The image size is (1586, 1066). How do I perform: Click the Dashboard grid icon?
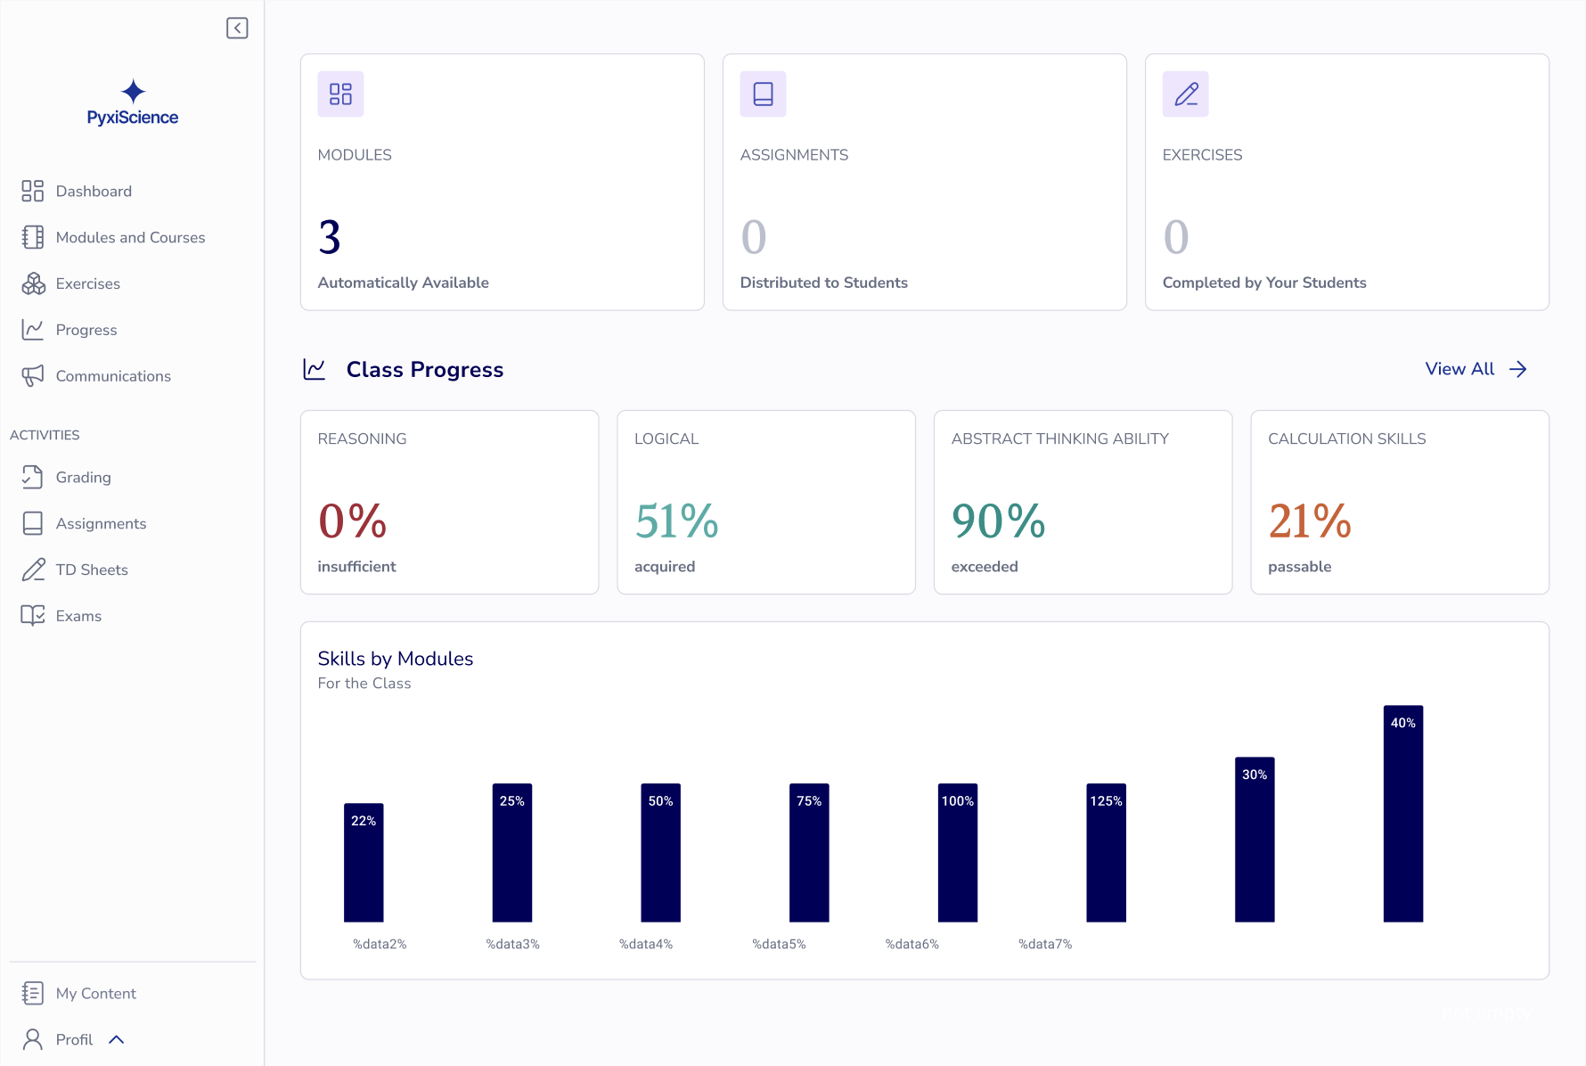click(x=33, y=191)
